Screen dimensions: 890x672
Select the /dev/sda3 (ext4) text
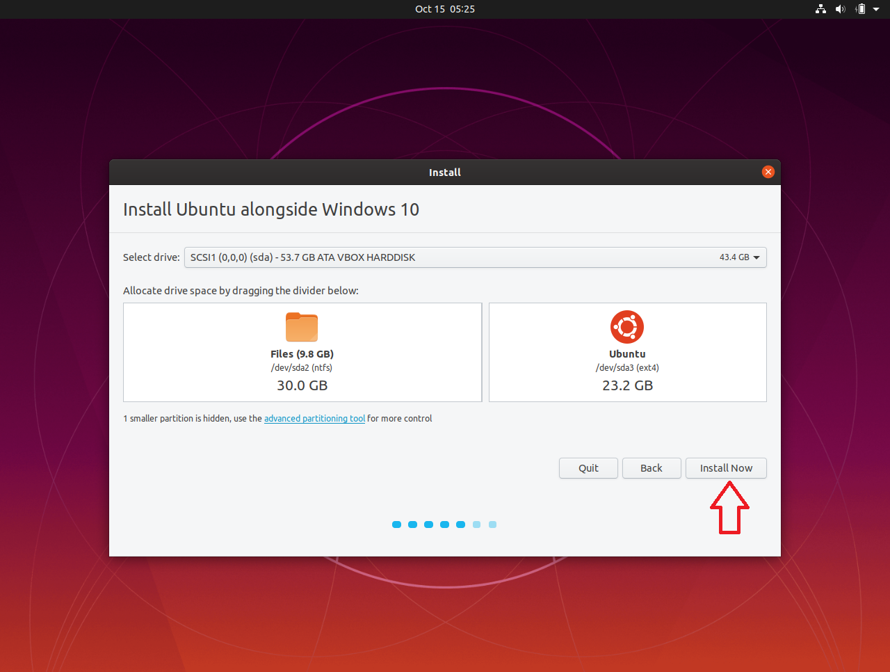click(x=627, y=368)
